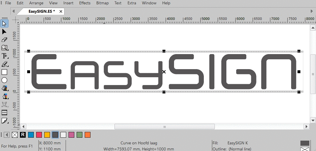Choose the paint bucket Fill tool
The image size is (316, 151).
point(4,88)
